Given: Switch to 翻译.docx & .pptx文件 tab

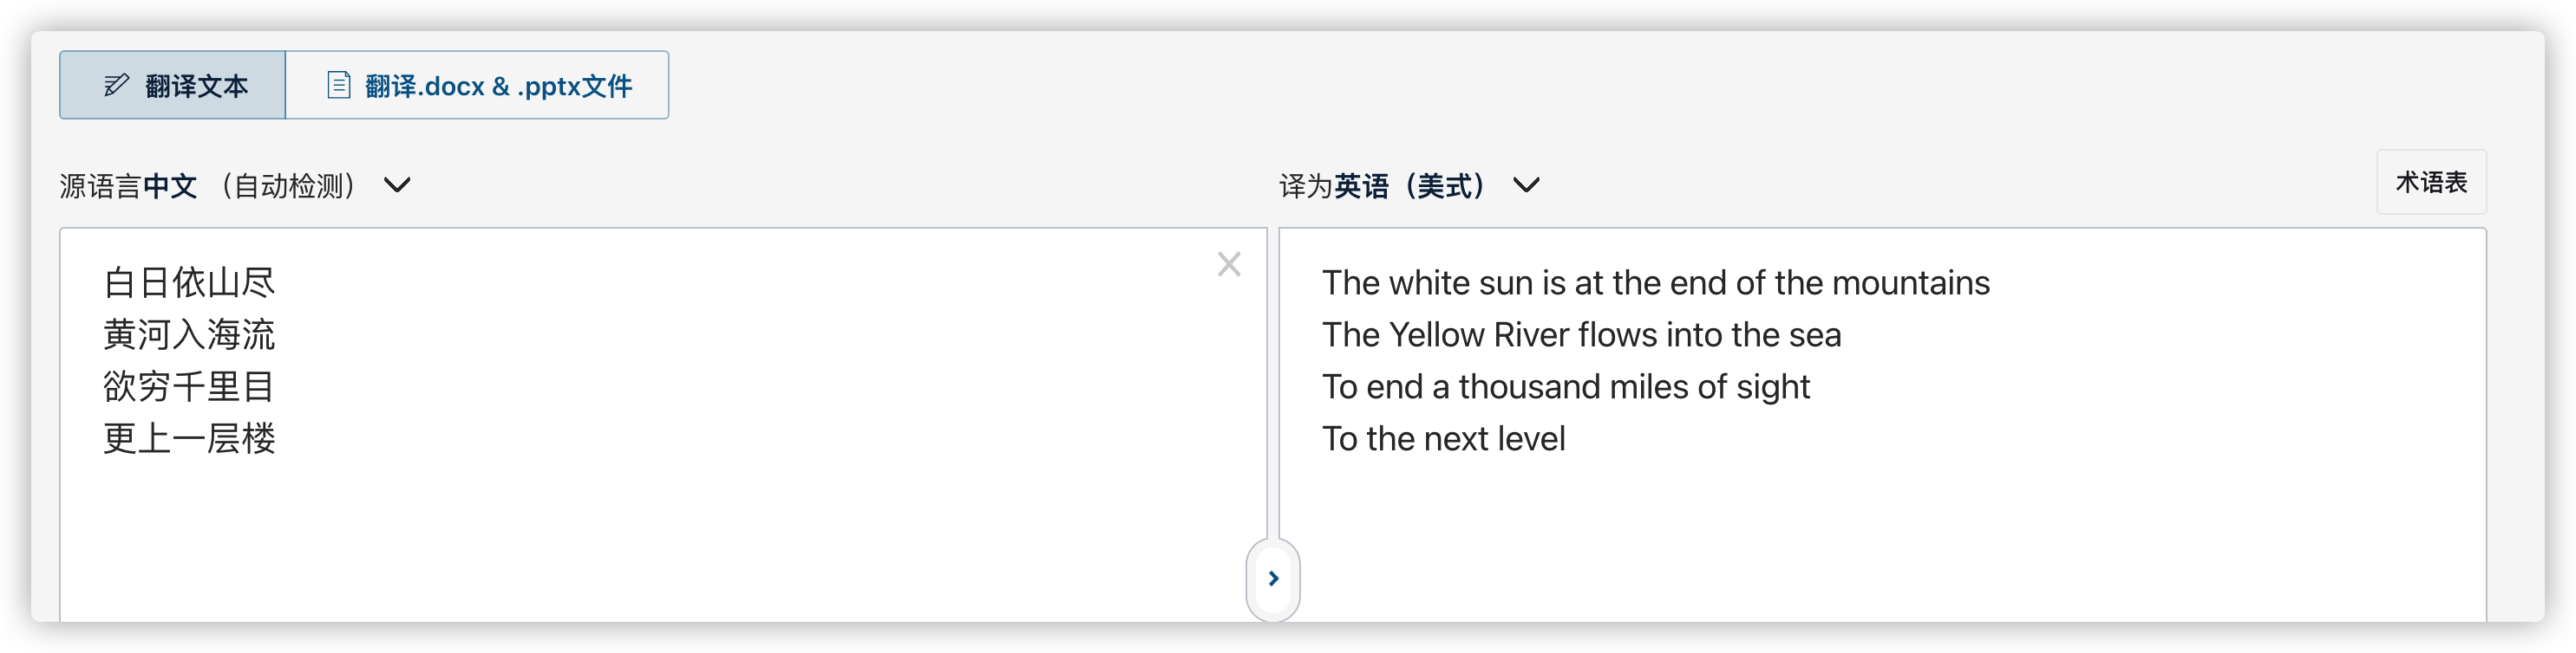Looking at the screenshot, I should (478, 85).
